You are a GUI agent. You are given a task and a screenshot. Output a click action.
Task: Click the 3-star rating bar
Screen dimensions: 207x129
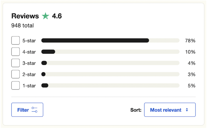[x=110, y=63]
